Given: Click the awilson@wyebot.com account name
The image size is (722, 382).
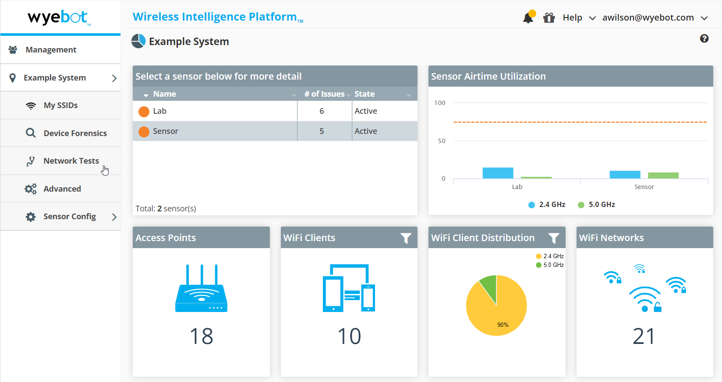Looking at the screenshot, I should [x=648, y=18].
